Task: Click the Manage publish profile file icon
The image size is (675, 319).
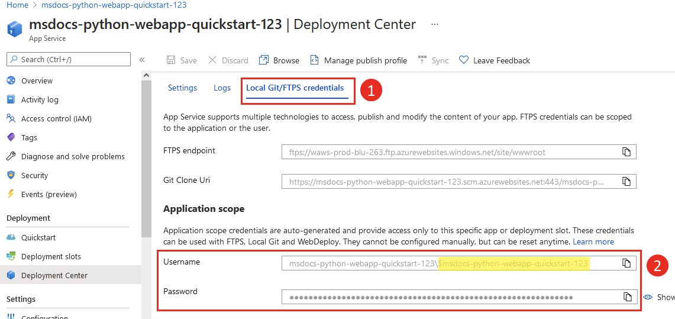Action: click(314, 60)
